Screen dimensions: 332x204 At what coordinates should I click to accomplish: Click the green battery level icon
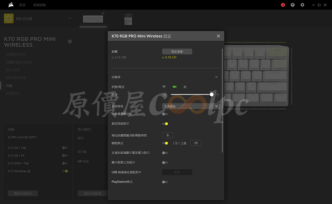pos(174,87)
